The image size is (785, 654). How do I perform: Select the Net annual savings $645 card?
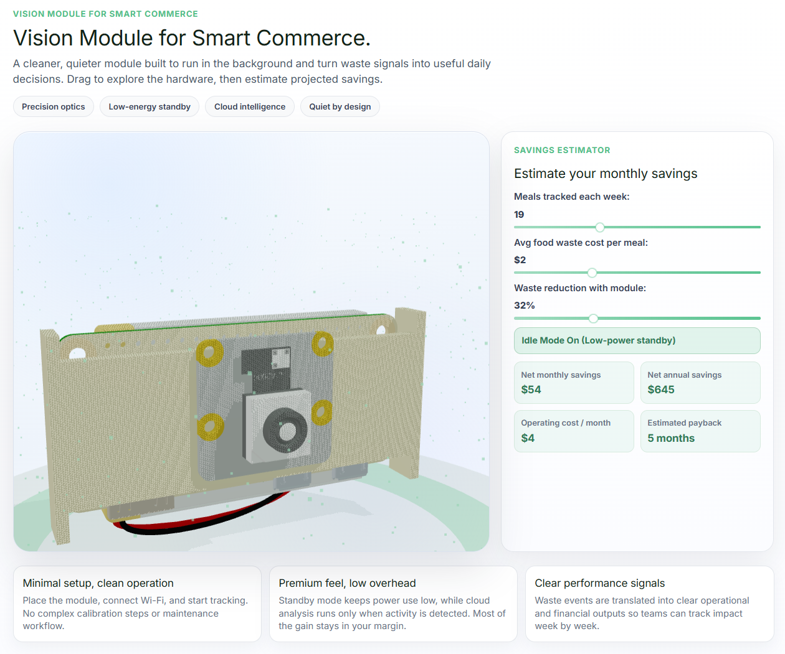[x=700, y=383]
